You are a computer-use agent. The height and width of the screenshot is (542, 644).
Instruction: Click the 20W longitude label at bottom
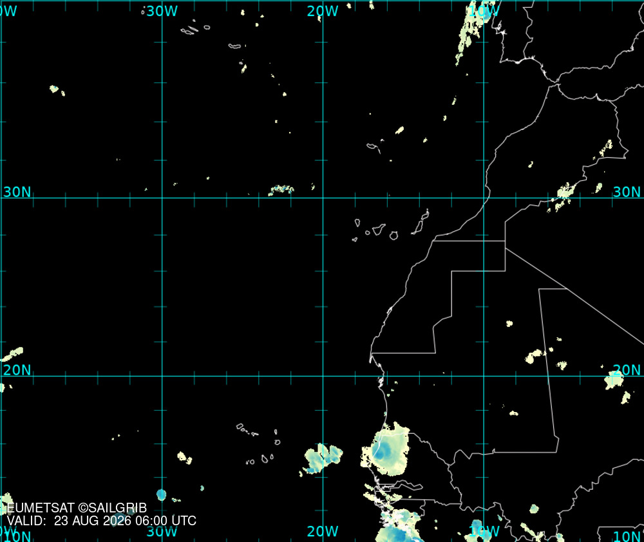pyautogui.click(x=323, y=531)
